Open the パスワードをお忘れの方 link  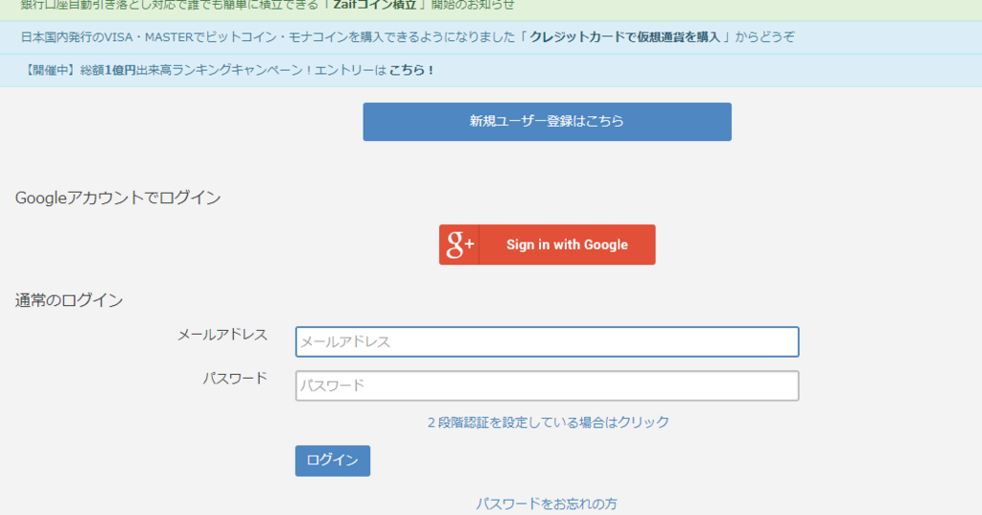click(x=546, y=503)
